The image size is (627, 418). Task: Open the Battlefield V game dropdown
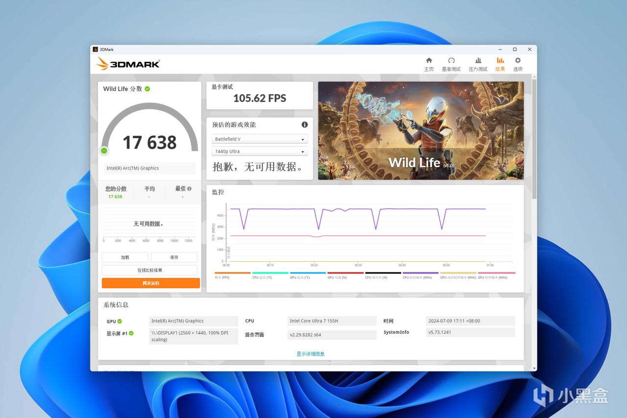point(260,139)
